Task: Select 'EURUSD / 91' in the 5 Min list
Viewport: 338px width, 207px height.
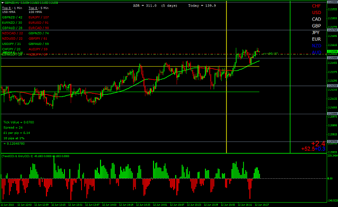Action: coord(38,22)
